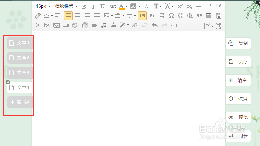
Task: Insert music audio
Action: (x=104, y=26)
